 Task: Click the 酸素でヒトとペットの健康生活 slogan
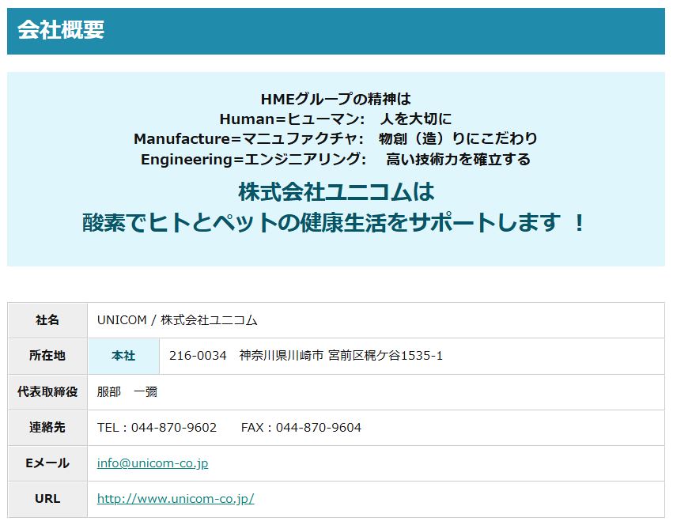[334, 223]
